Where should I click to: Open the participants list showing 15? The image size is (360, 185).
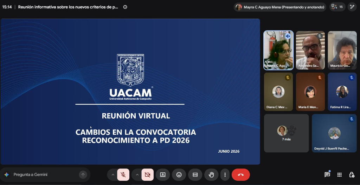tap(337, 7)
